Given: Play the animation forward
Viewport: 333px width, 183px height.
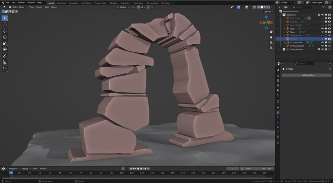Looking at the screenshot, I should pos(141,168).
